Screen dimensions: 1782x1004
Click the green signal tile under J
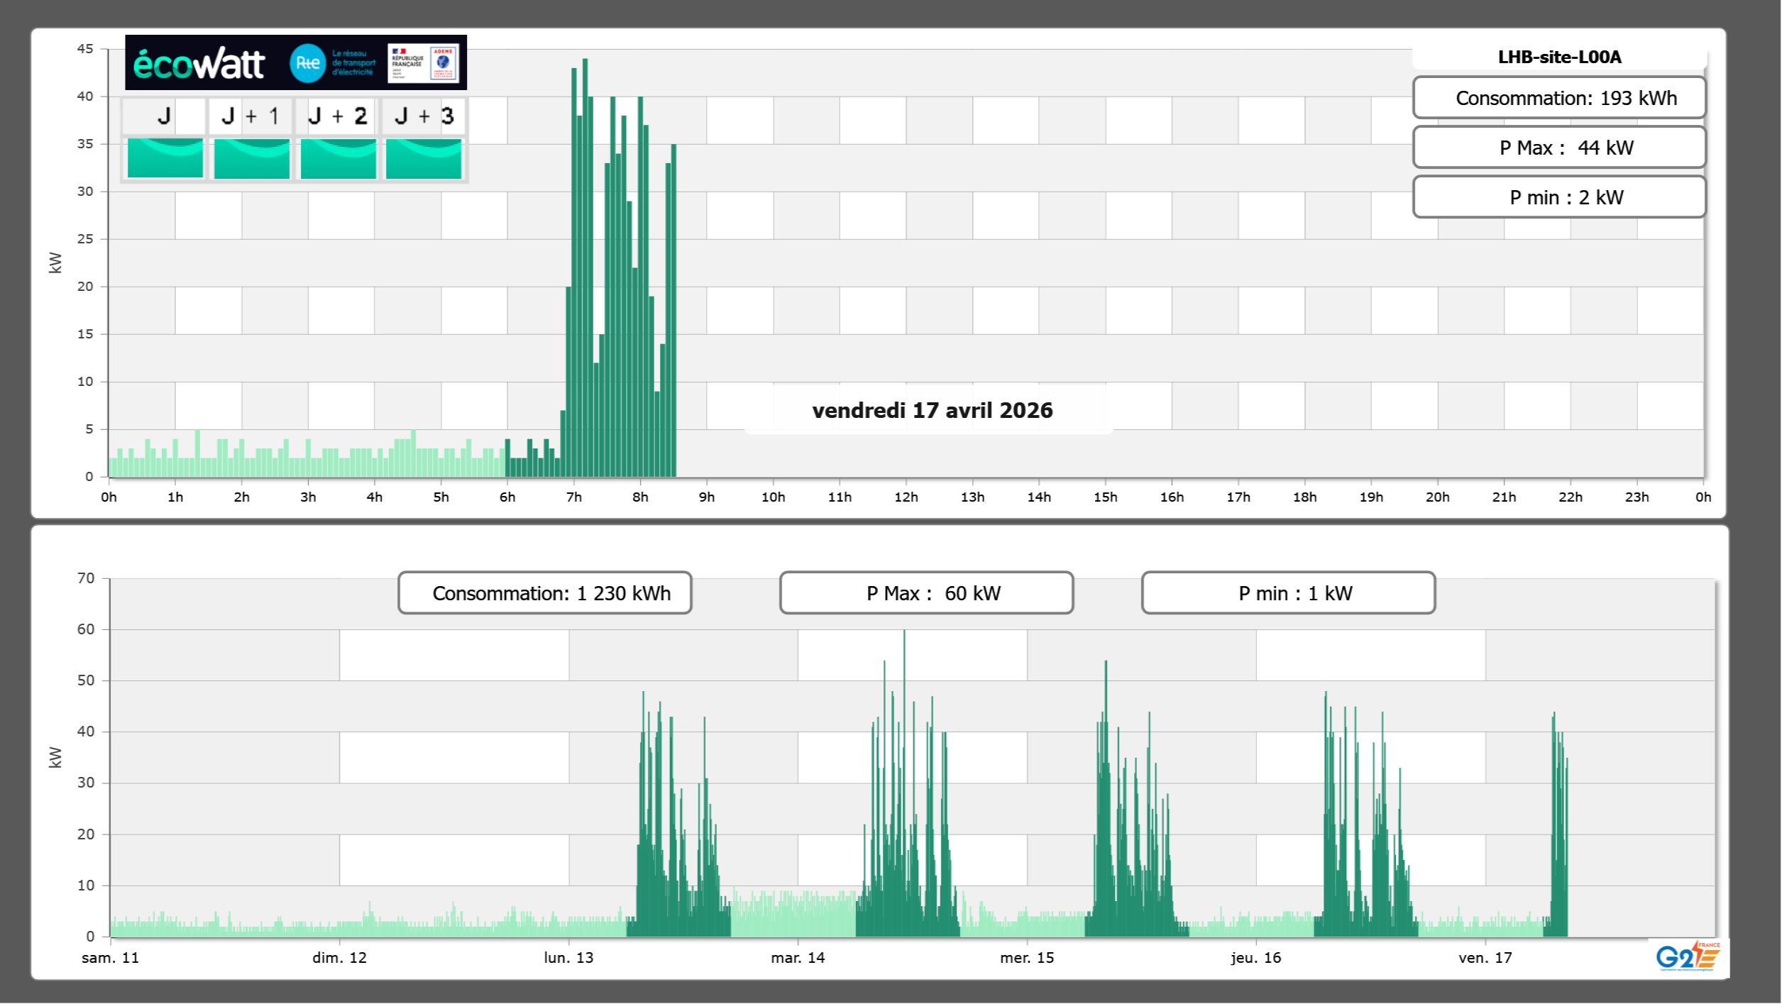[165, 158]
